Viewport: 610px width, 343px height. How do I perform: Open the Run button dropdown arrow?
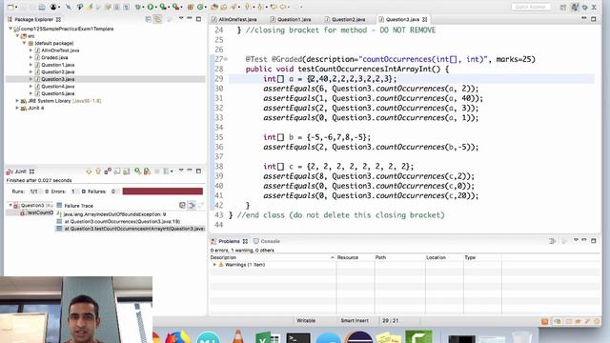coord(156,7)
